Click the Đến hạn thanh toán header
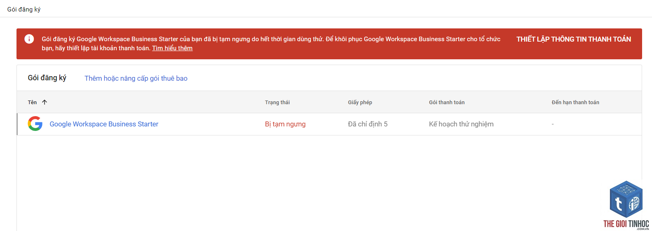Viewport: 652px width, 231px height. point(575,102)
